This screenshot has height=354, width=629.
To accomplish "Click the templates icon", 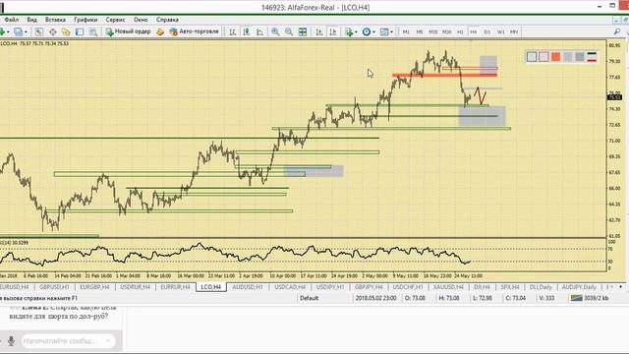I will coord(384,31).
